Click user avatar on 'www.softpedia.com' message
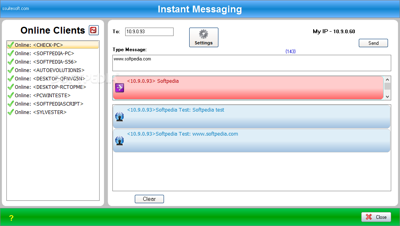The image size is (400, 226). click(119, 141)
